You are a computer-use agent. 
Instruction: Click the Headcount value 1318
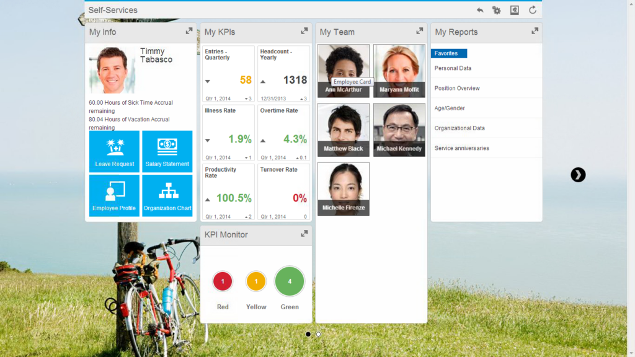[295, 80]
